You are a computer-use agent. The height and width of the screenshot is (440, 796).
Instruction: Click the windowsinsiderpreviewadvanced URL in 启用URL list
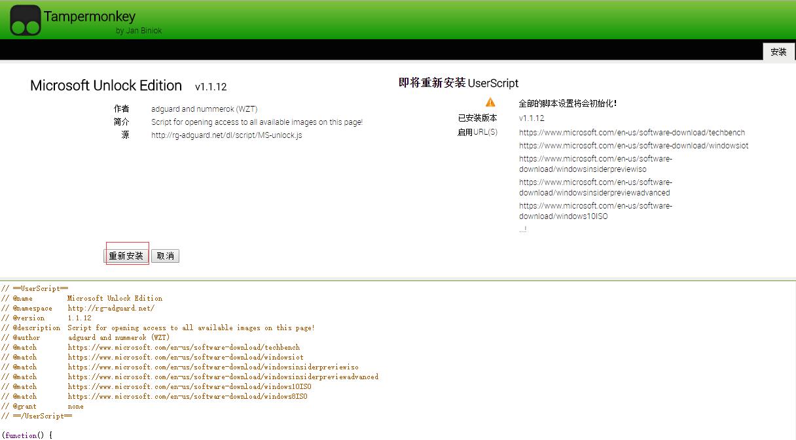coord(596,188)
